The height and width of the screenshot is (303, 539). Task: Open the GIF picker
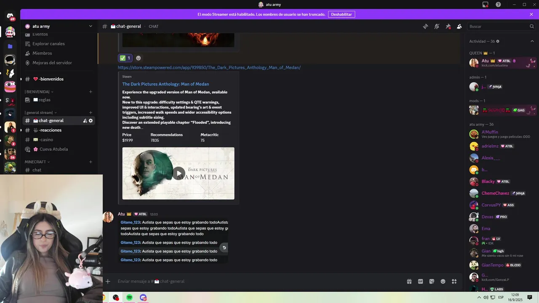tap(420, 282)
